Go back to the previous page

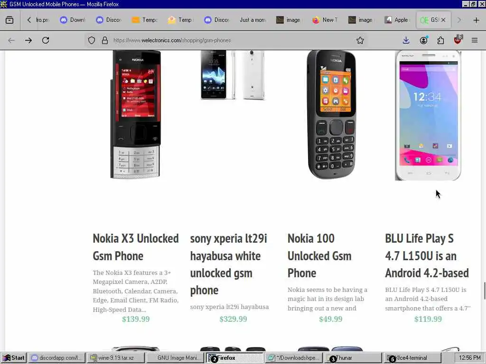[11, 40]
